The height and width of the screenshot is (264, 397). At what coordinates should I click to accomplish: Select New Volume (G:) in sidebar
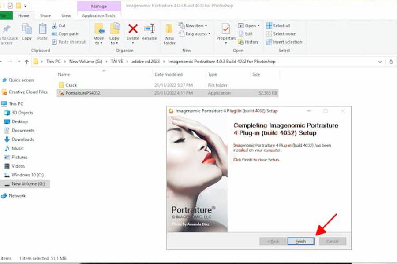25,183
